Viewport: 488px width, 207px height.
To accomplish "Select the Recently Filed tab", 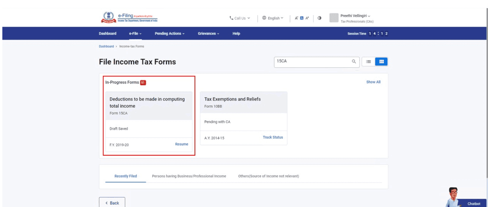I will coord(126,176).
